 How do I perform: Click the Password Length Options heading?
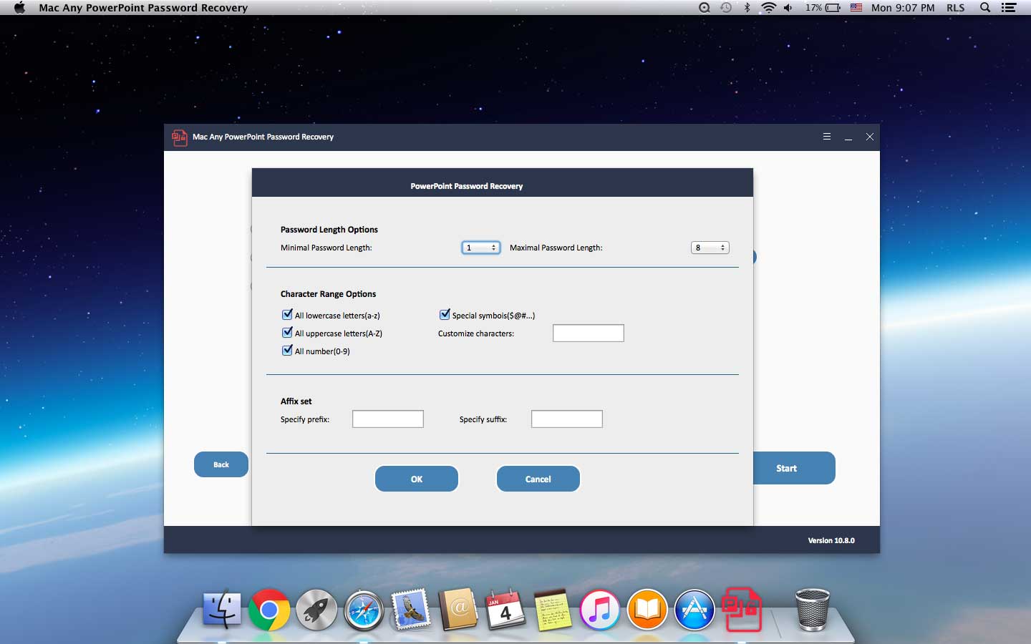[329, 230]
